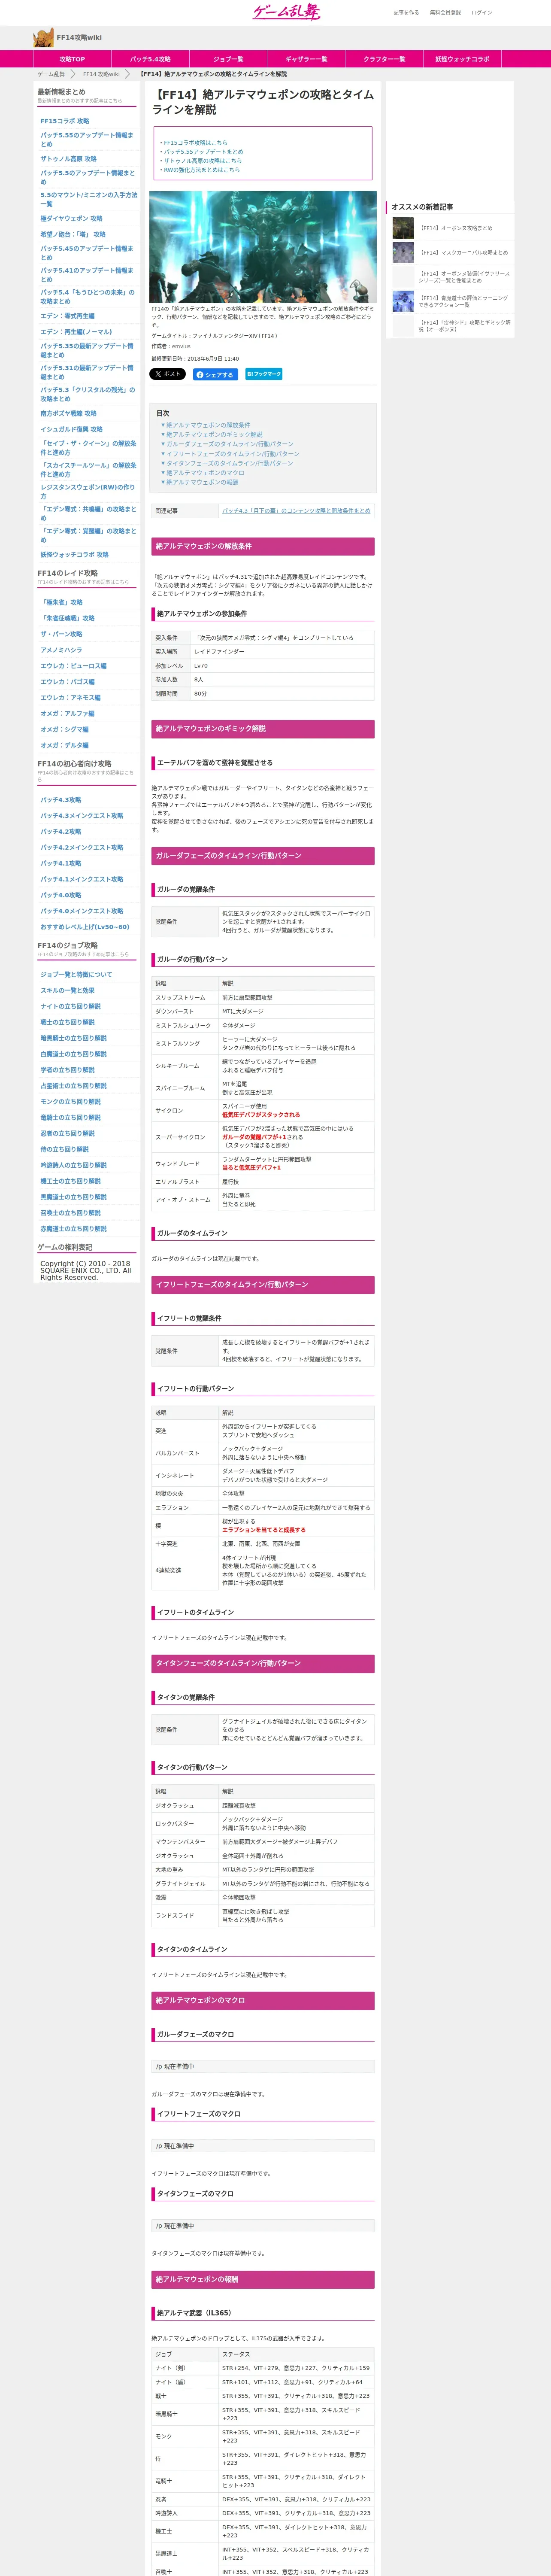Open パッチ4.3攻略 in the beginner section
The width and height of the screenshot is (551, 2576).
(x=61, y=800)
